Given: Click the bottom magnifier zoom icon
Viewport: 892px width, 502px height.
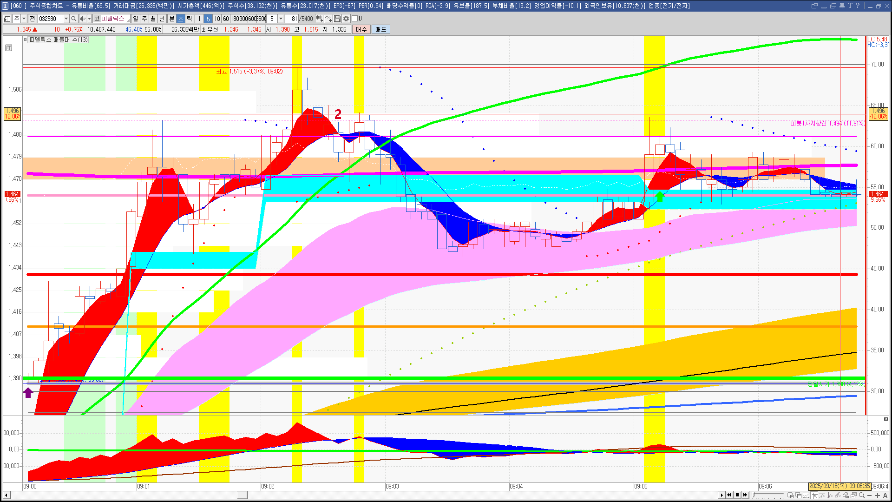Looking at the screenshot, I should (862, 495).
